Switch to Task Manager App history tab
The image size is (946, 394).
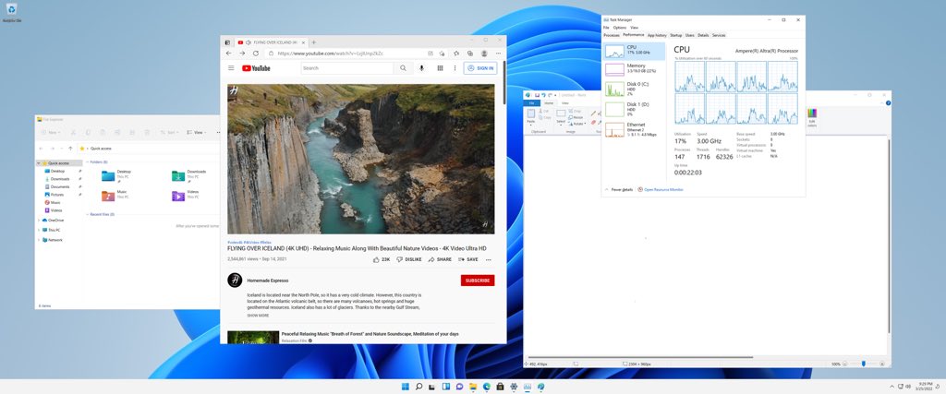click(657, 35)
